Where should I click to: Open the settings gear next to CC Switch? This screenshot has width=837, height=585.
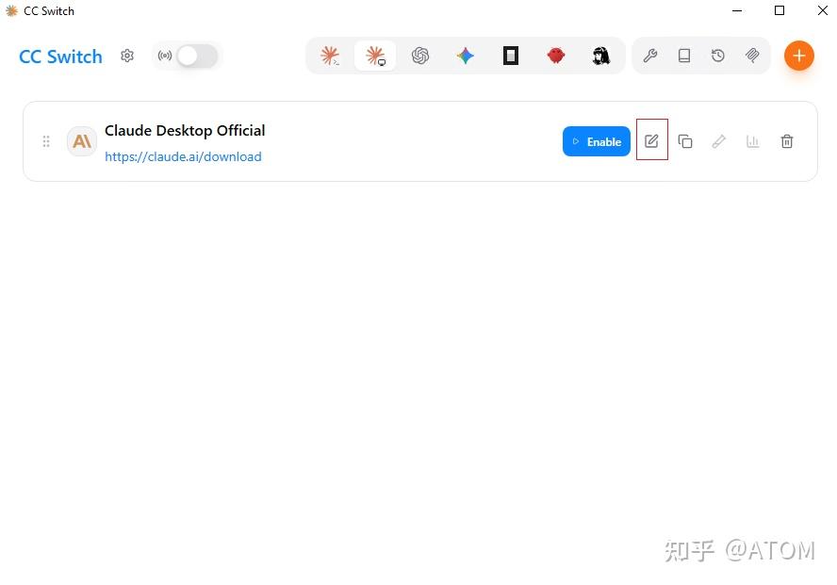(127, 56)
